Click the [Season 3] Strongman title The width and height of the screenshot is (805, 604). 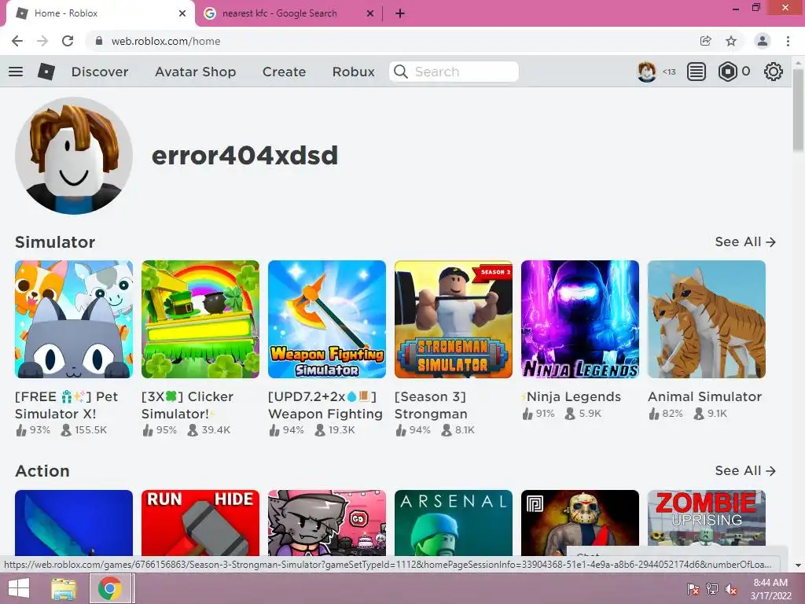[432, 405]
